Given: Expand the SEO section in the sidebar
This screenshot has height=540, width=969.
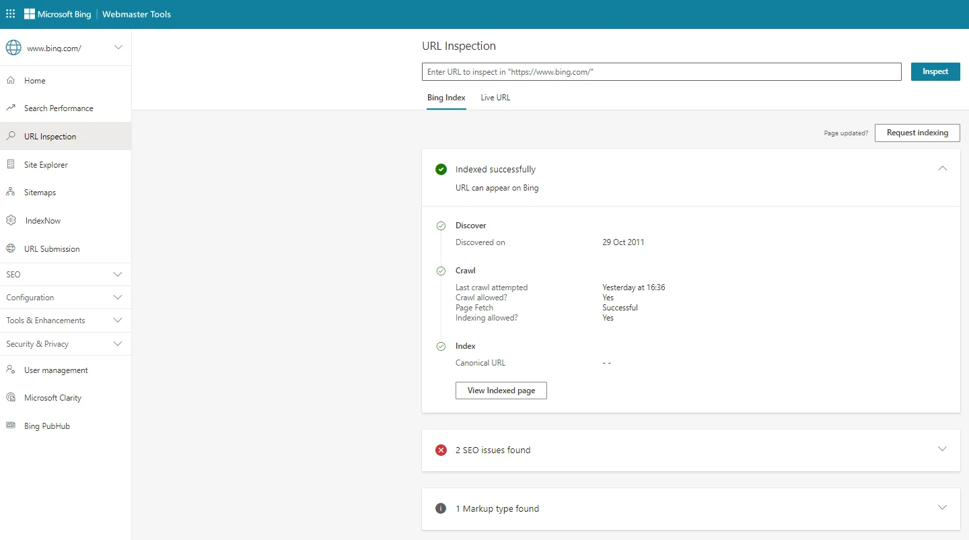Looking at the screenshot, I should pyautogui.click(x=65, y=274).
